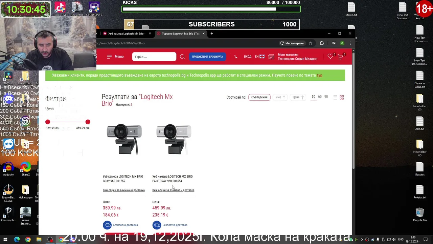The image size is (433, 244).
Task: Click the search magnifier icon
Action: [182, 57]
